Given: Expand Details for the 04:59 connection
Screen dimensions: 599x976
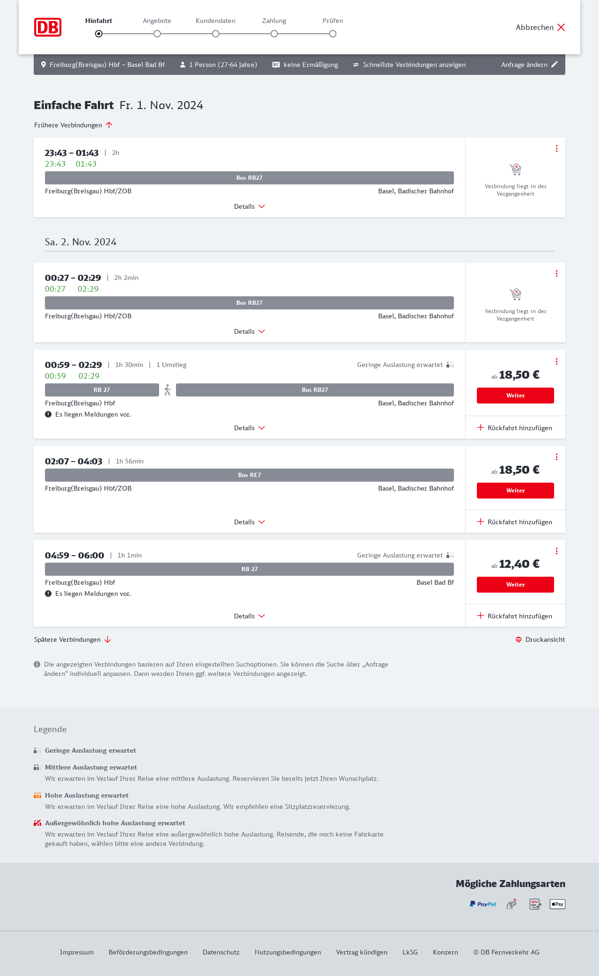Looking at the screenshot, I should pyautogui.click(x=249, y=616).
